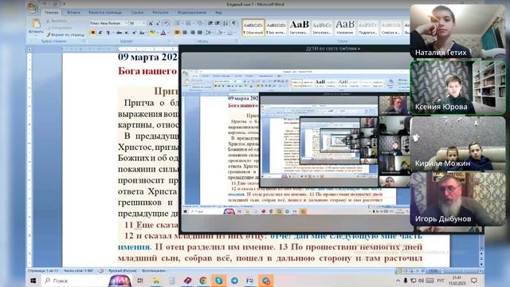Select the Format Painter brush tool

[65, 34]
